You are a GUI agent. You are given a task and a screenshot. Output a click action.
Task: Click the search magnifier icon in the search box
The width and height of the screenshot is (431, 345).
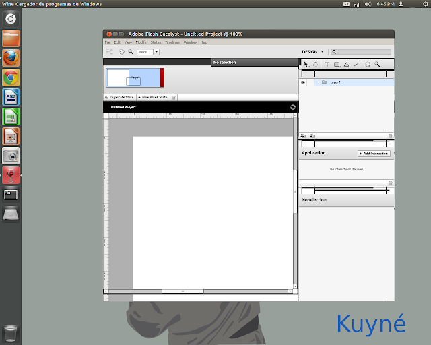(x=334, y=52)
